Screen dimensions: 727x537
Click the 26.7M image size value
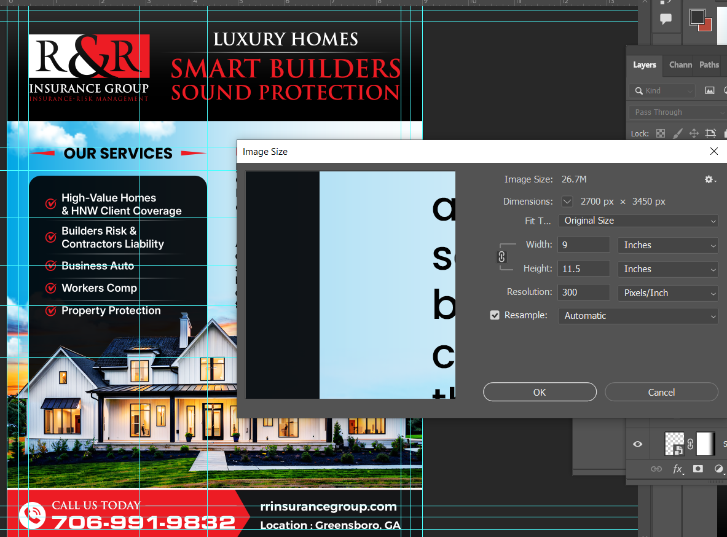click(574, 179)
